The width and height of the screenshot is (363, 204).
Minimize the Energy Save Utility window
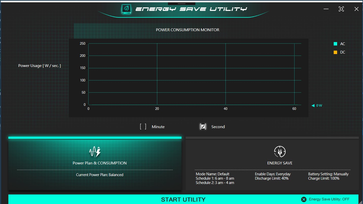pos(326,9)
